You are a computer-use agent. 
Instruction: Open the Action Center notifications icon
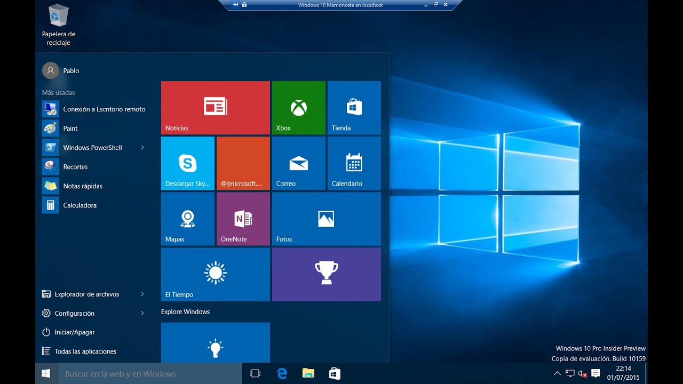tap(596, 373)
